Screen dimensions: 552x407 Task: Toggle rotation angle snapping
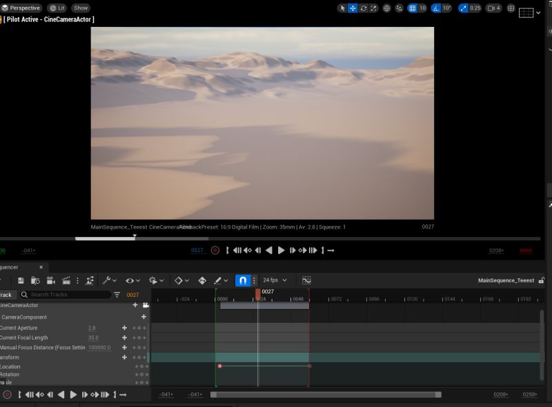[x=436, y=8]
